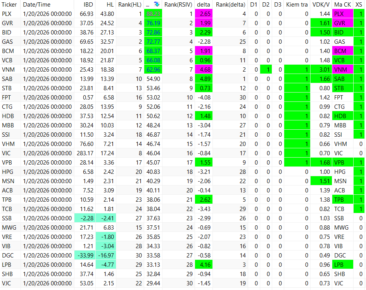Click the IBD value 283.17 for VIC

pyautogui.click(x=85, y=153)
